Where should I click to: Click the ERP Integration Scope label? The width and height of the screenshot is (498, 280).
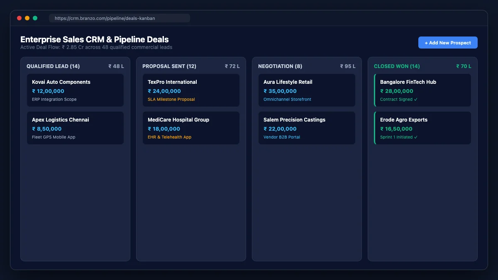click(x=54, y=100)
